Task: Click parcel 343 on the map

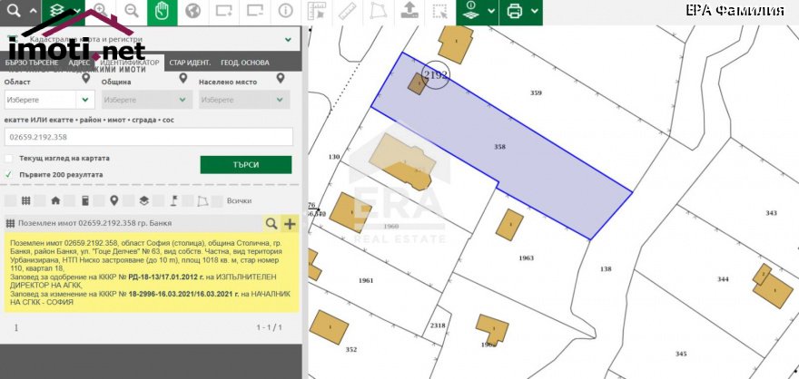Action: tap(771, 213)
